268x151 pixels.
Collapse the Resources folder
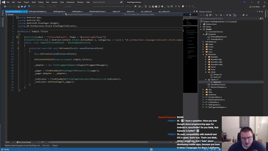click(x=204, y=55)
